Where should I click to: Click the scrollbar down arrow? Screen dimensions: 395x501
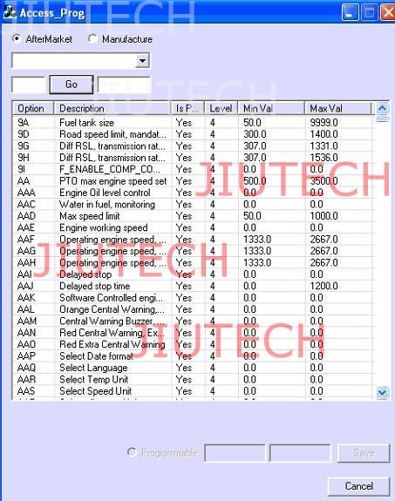[383, 392]
